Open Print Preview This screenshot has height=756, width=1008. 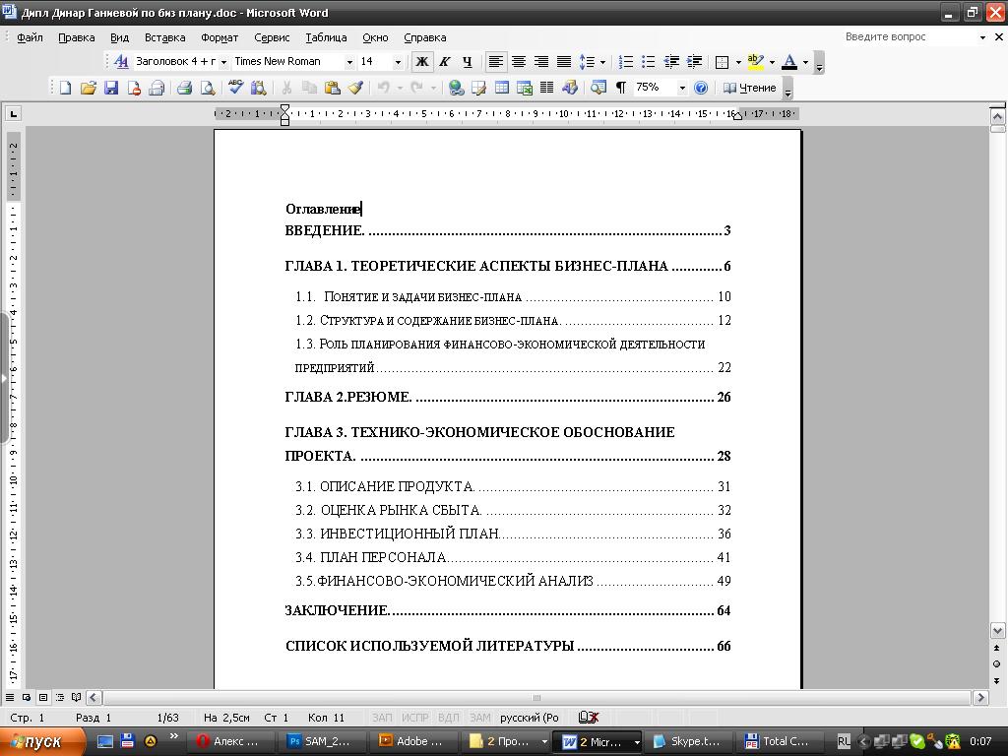(207, 88)
